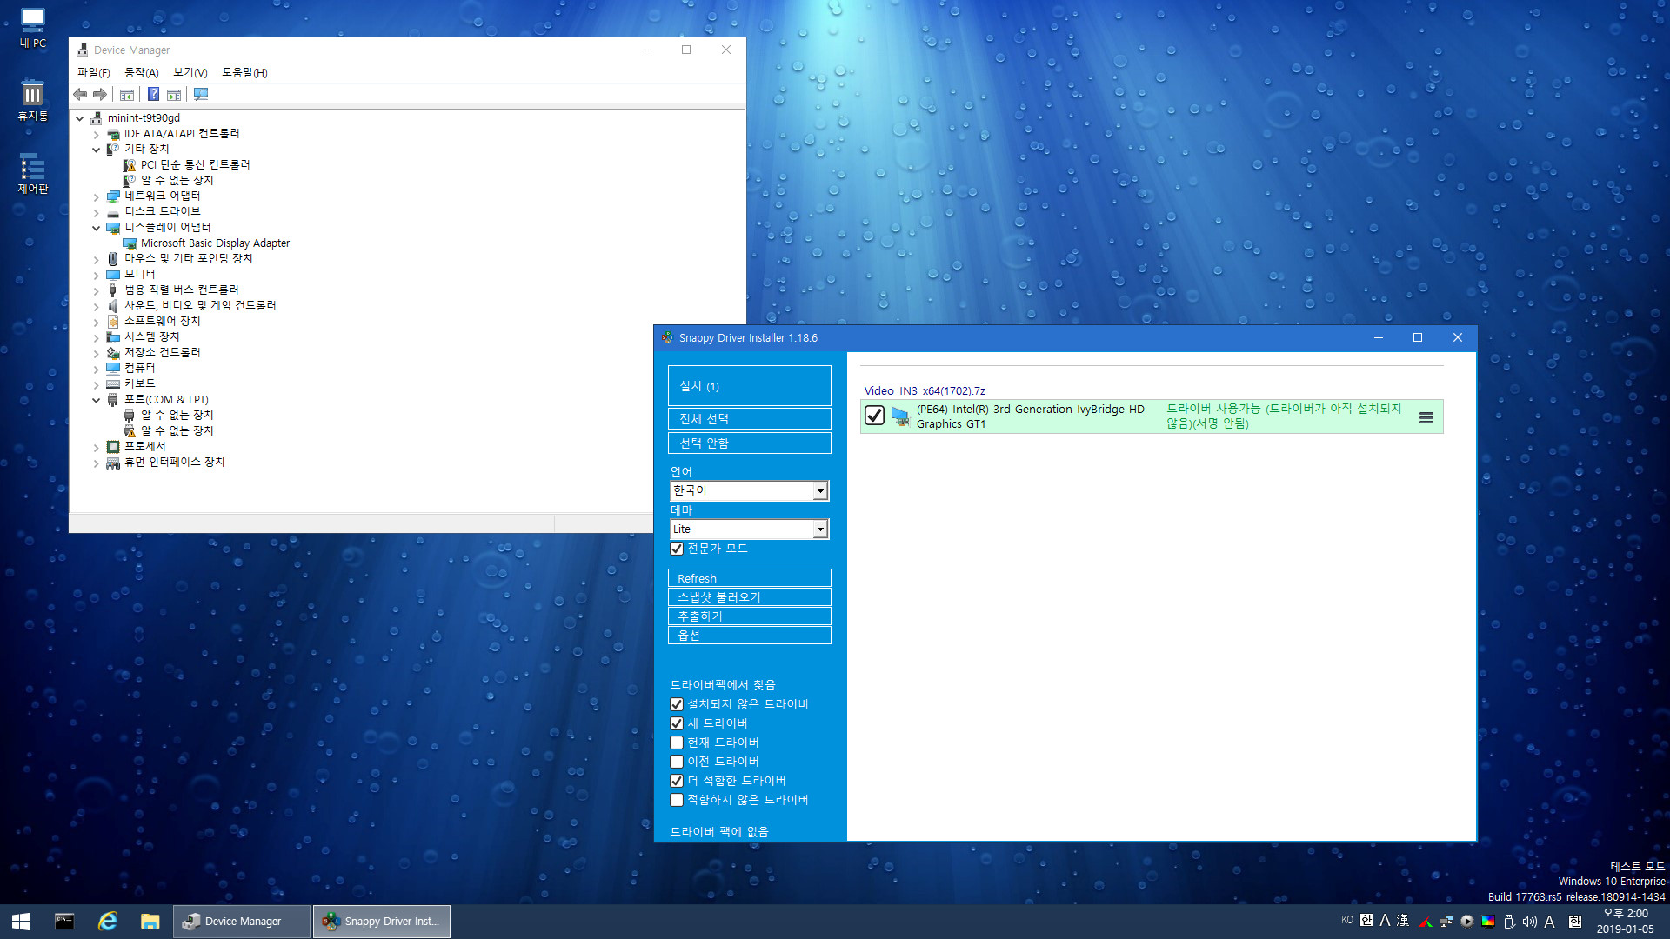Click the 전체 선택 select all button

pyautogui.click(x=750, y=419)
